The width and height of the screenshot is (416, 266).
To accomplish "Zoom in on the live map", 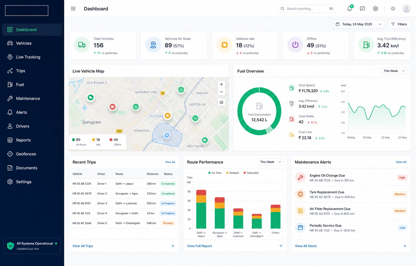I will coord(222,84).
